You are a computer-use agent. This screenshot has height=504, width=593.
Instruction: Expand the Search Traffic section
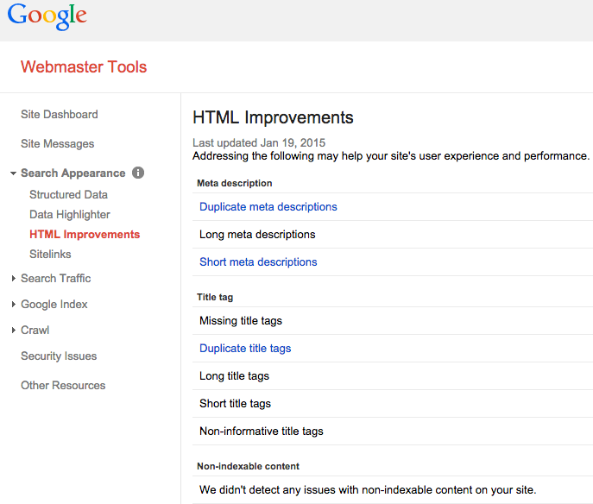(x=14, y=279)
